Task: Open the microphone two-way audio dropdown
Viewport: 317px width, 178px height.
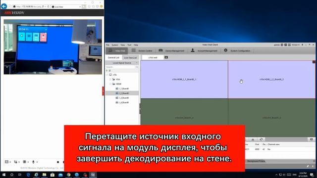Action: [x=35, y=162]
